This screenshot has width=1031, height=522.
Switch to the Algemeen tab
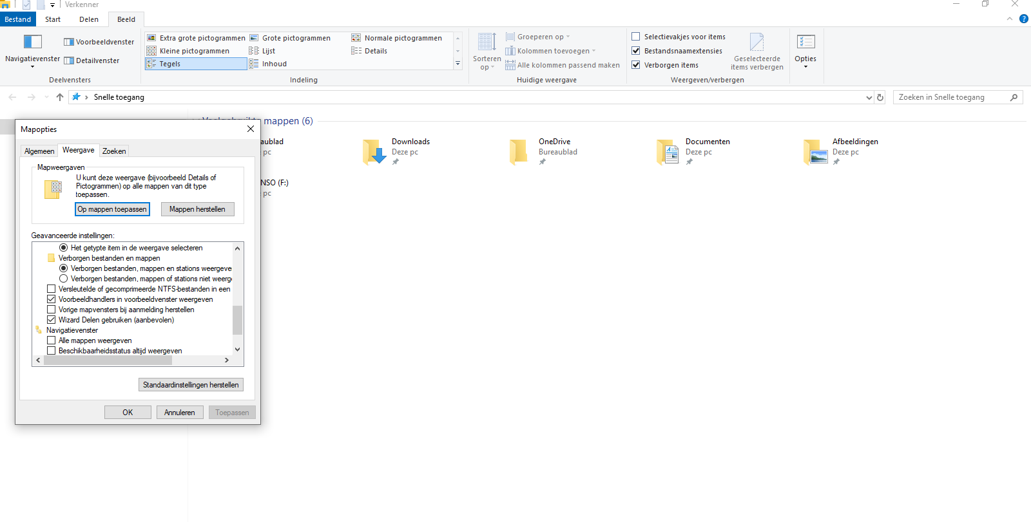coord(39,151)
